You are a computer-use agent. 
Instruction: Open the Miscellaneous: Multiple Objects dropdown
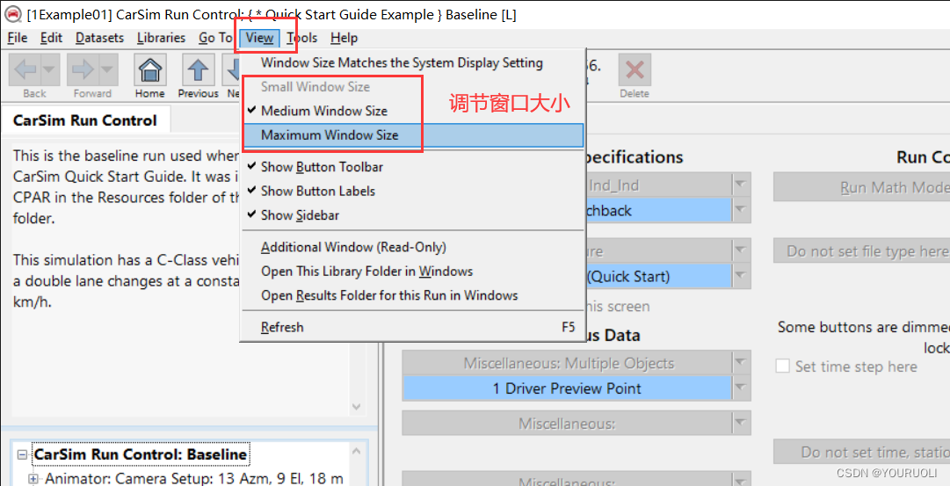point(740,363)
